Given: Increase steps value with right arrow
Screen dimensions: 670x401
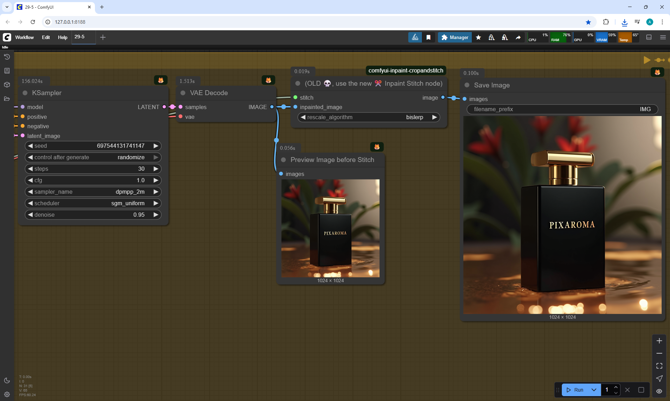Looking at the screenshot, I should coord(156,169).
